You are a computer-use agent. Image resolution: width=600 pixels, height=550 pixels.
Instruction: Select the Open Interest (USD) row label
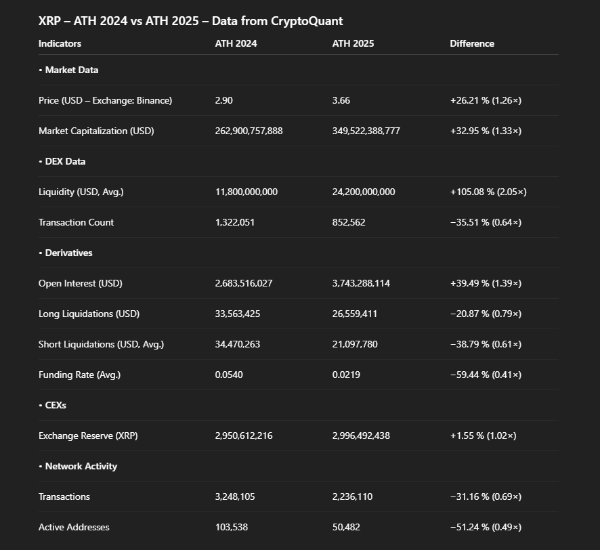point(80,283)
